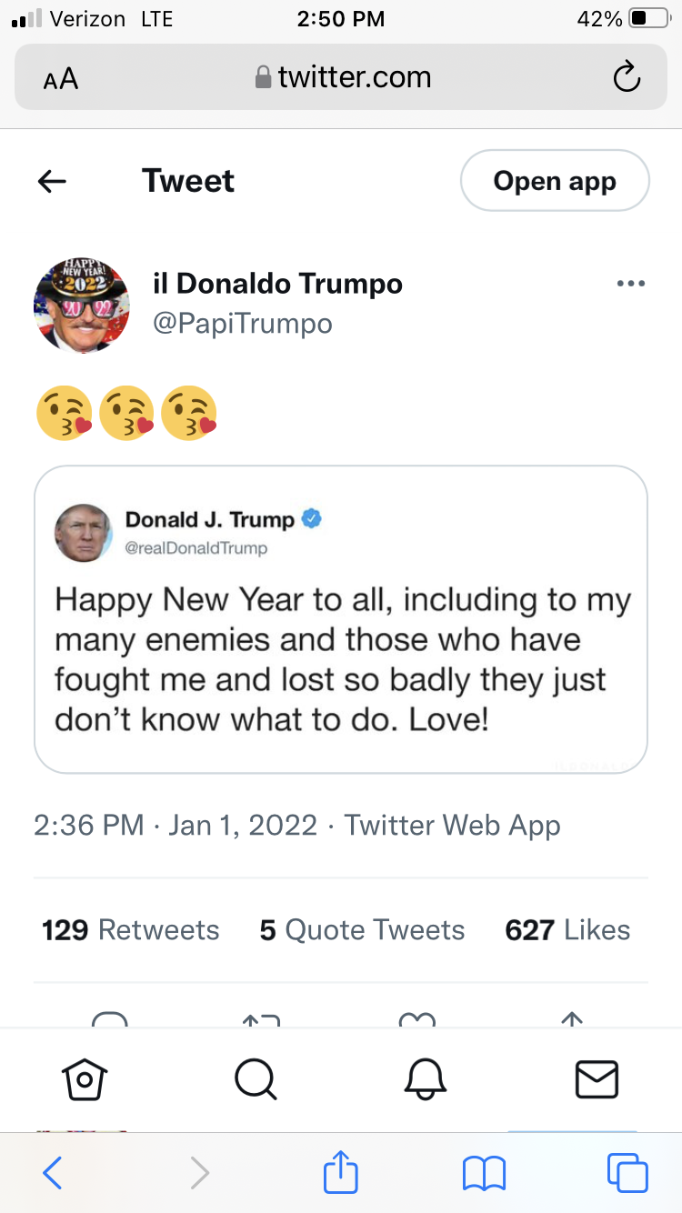The height and width of the screenshot is (1213, 682).
Task: Show Safari open tabs overview
Action: pyautogui.click(x=627, y=1173)
